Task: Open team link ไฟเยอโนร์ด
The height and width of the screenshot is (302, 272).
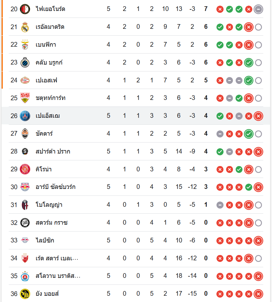Action: pos(50,9)
